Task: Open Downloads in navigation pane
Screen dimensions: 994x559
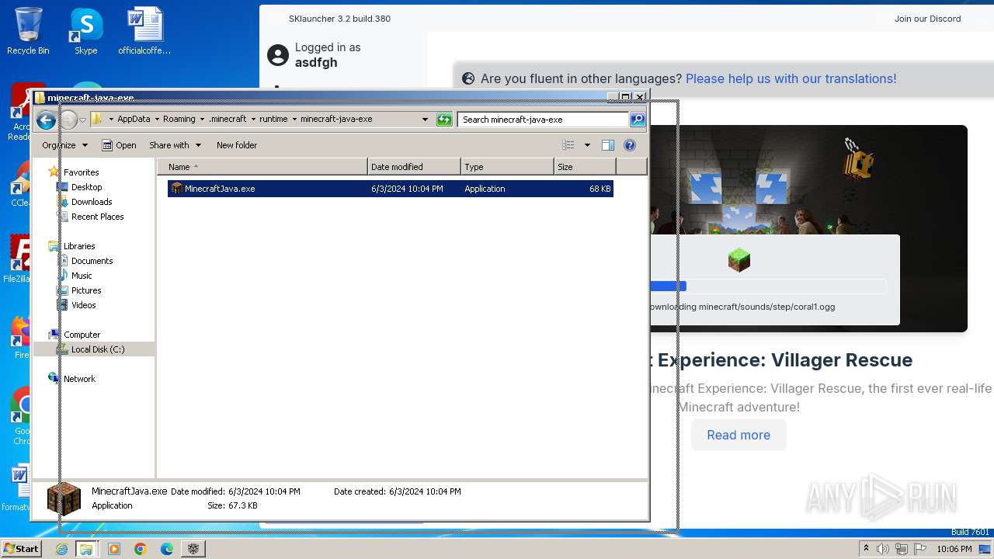Action: [92, 202]
